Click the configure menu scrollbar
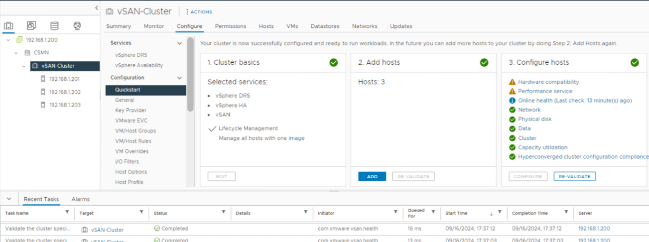The height and width of the screenshot is (242, 649). [190, 75]
